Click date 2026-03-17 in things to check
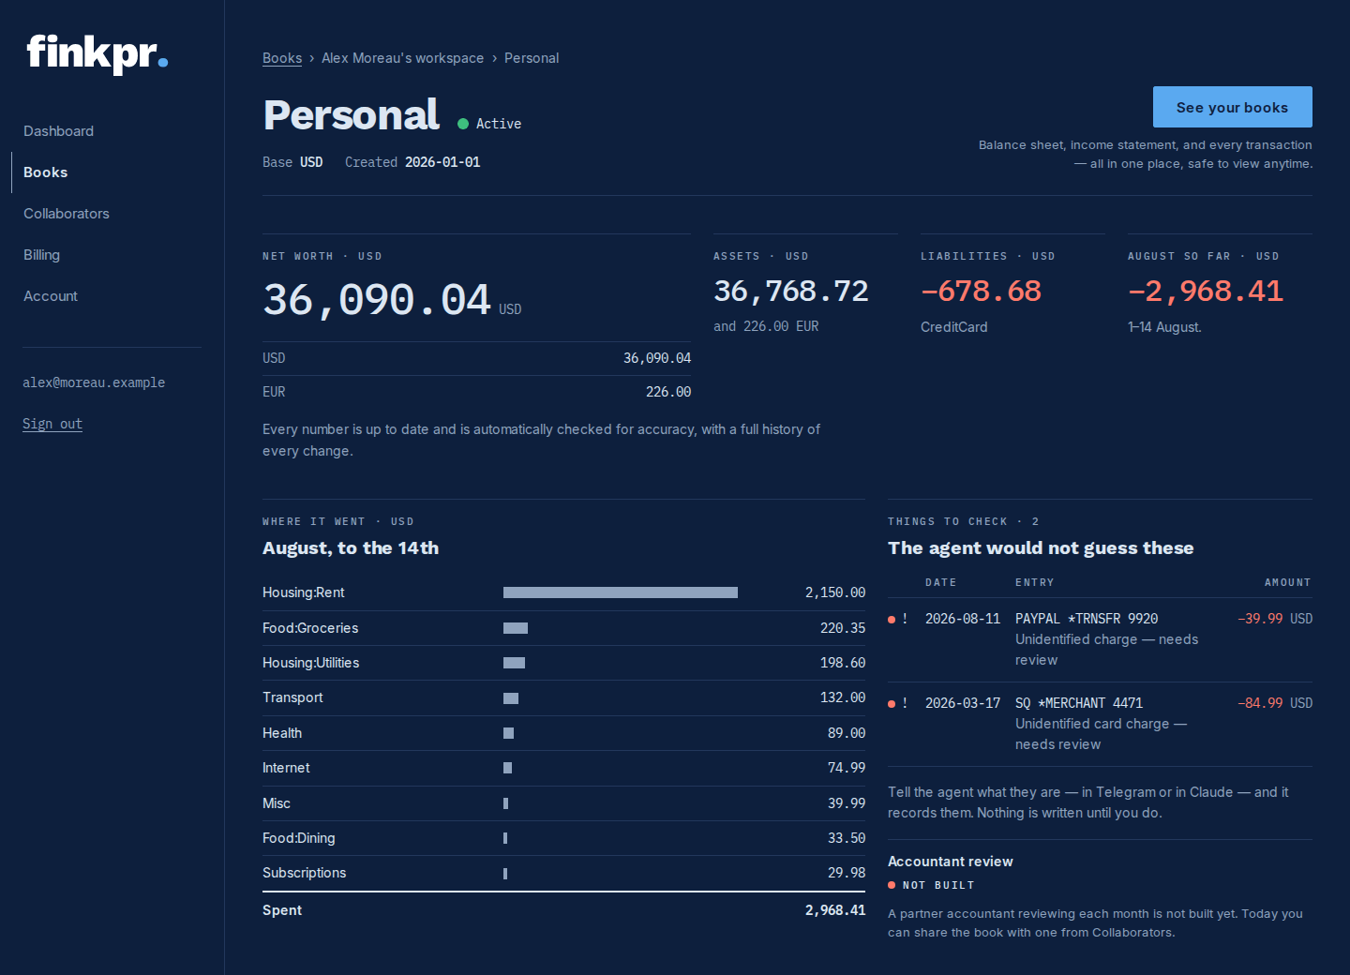The image size is (1350, 975). (x=963, y=703)
